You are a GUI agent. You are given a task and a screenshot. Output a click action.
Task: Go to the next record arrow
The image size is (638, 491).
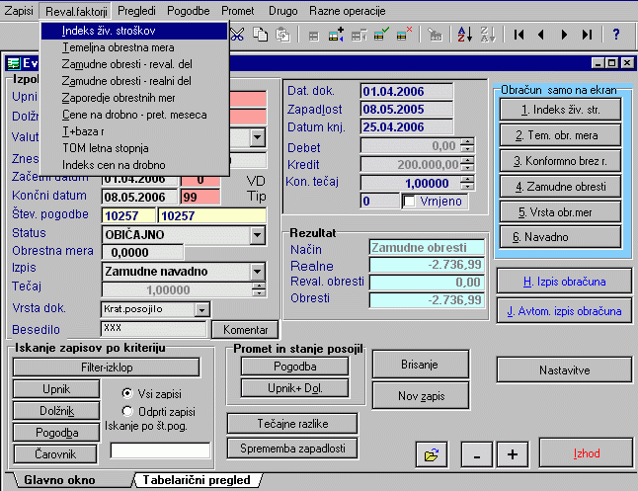click(564, 35)
